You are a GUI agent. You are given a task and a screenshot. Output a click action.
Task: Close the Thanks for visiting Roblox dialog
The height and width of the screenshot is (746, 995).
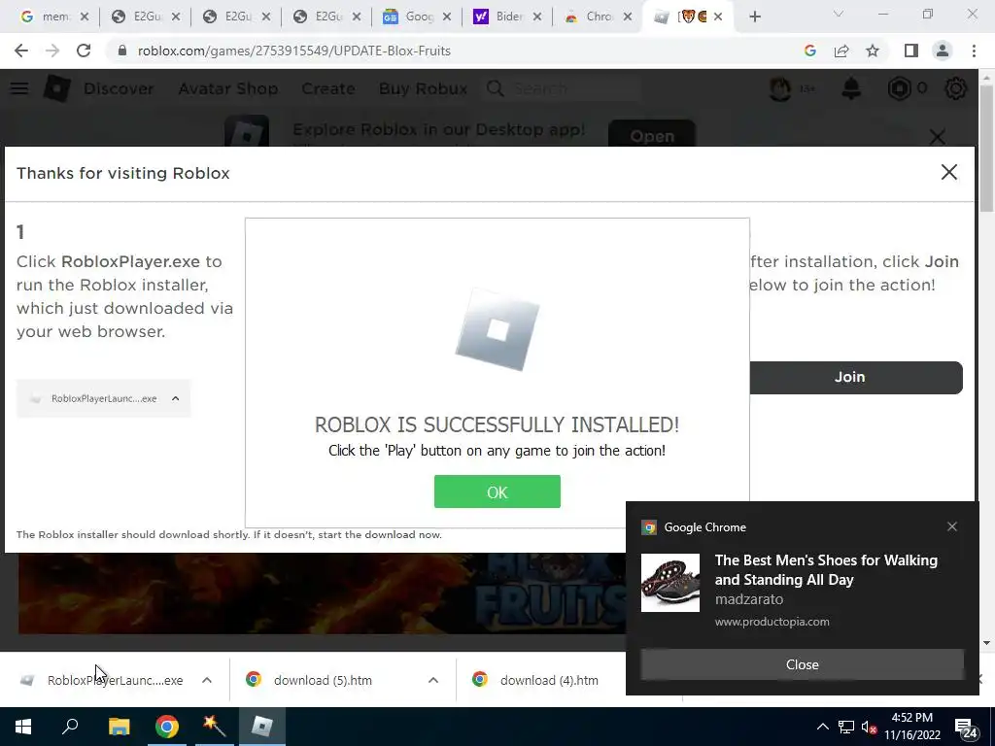948,172
